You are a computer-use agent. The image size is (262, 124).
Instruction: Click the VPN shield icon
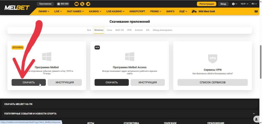[x=213, y=58]
